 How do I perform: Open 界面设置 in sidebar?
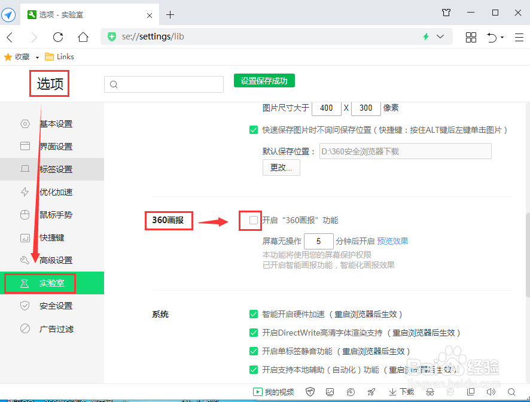click(x=52, y=147)
